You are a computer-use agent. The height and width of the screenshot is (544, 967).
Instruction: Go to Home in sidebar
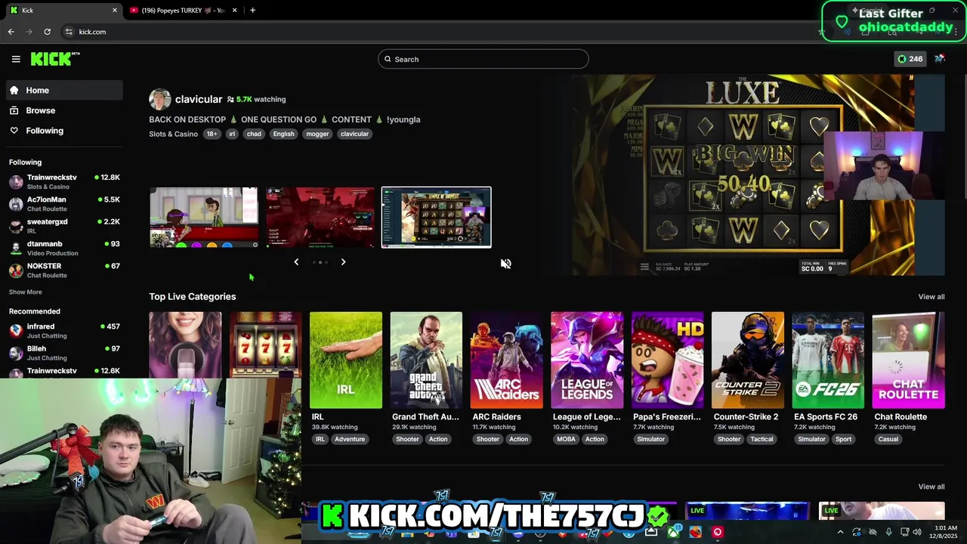tap(64, 90)
